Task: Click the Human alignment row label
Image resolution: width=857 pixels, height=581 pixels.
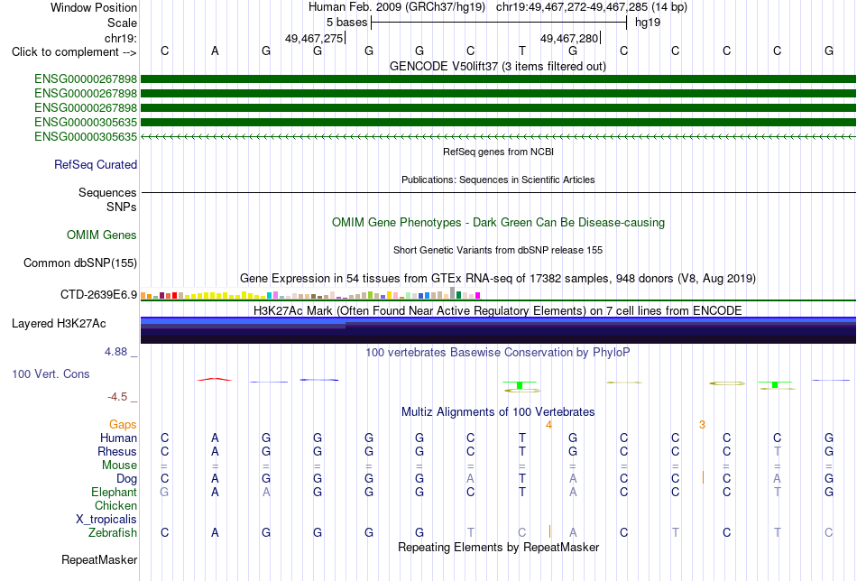Action: (118, 438)
